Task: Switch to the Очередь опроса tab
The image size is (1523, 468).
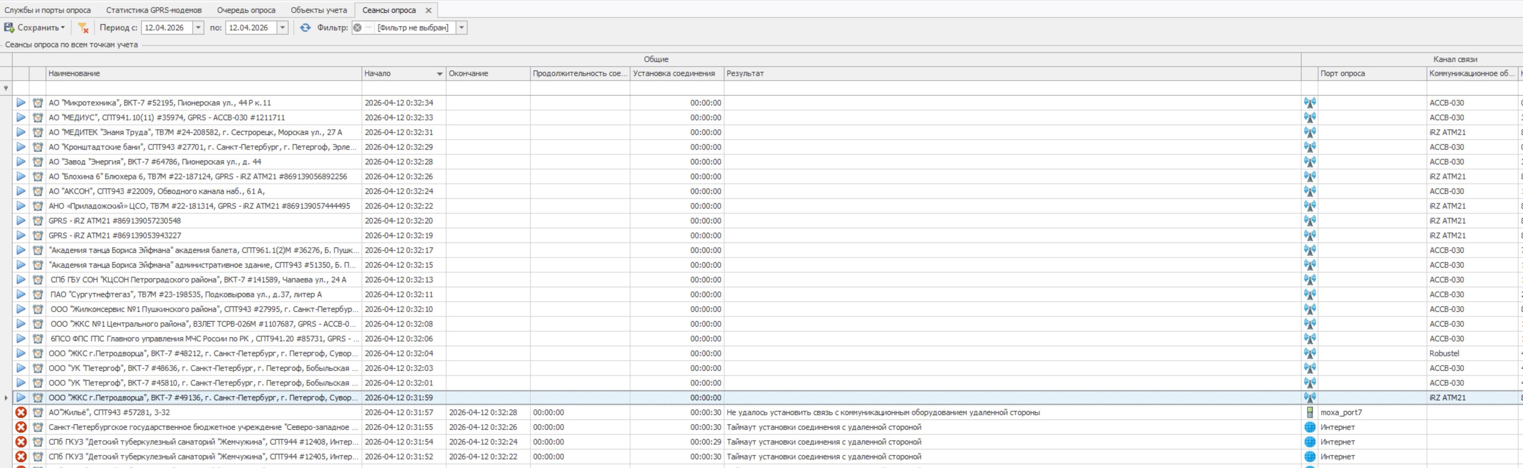Action: (x=246, y=10)
